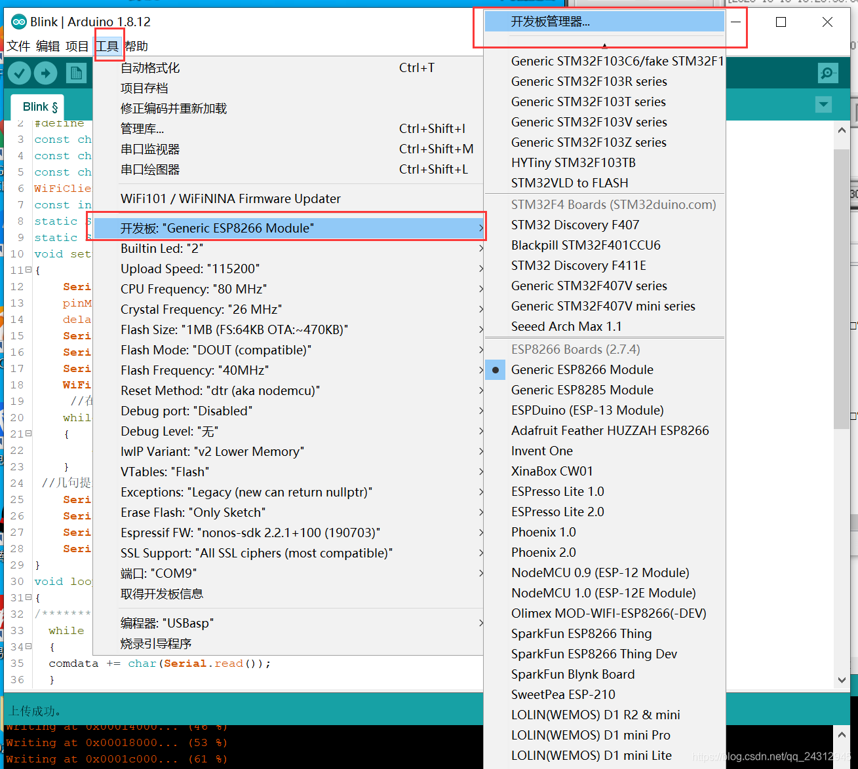Click the editor vertical scrollbar thumb
Viewport: 858px width, 769px height.
coord(842,288)
